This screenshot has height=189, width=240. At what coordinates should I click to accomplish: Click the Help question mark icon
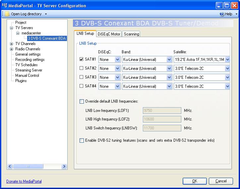pos(222,14)
